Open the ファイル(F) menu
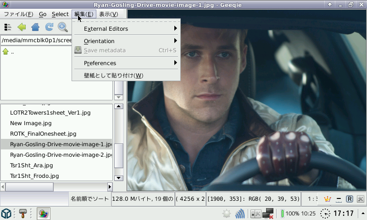This screenshot has height=220, width=367. [x=18, y=14]
